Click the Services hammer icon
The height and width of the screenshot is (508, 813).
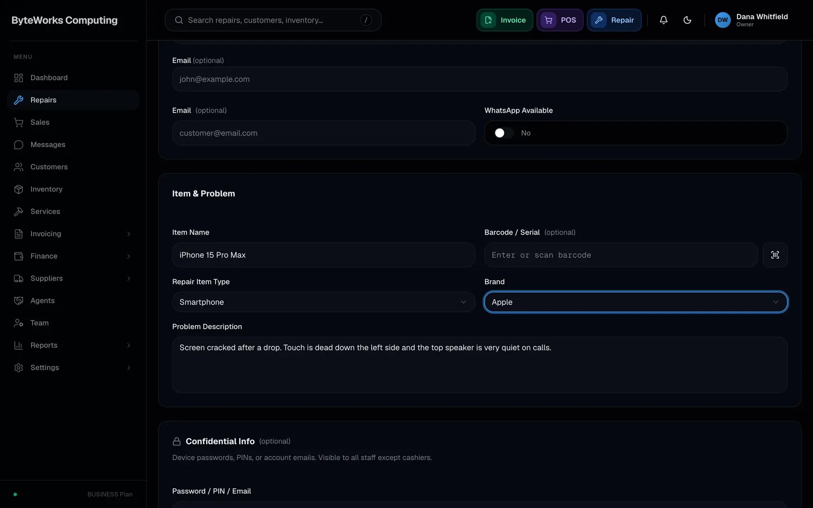[x=19, y=211]
